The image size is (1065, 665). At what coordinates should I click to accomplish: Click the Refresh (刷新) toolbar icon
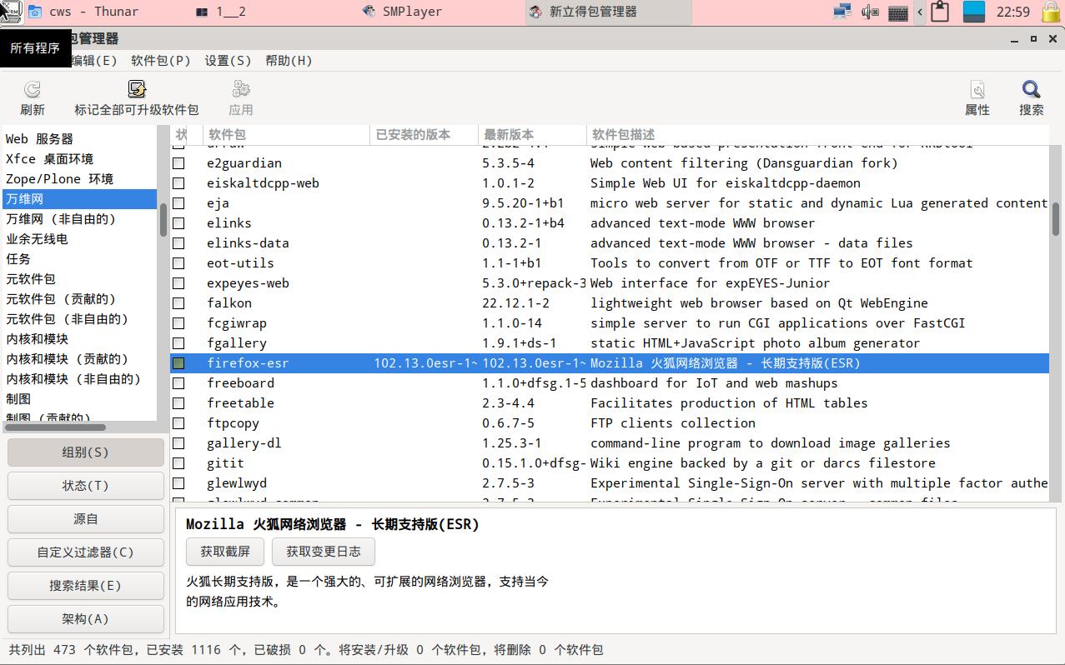[33, 89]
